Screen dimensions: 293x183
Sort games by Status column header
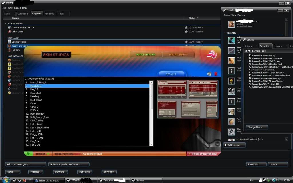click(x=193, y=18)
